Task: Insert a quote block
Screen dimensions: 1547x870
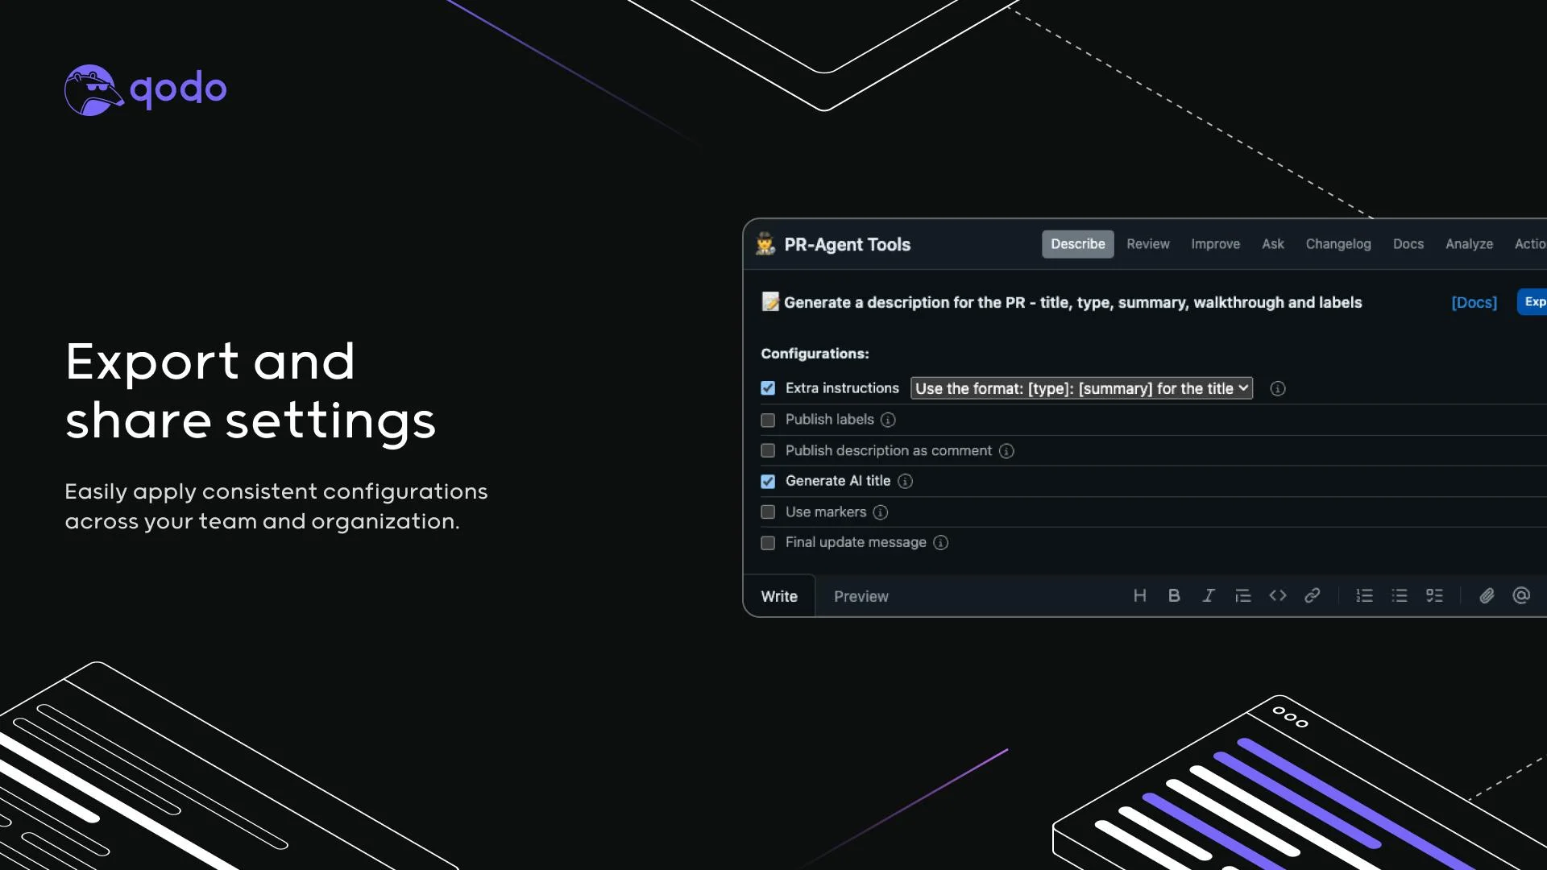Action: click(1243, 596)
